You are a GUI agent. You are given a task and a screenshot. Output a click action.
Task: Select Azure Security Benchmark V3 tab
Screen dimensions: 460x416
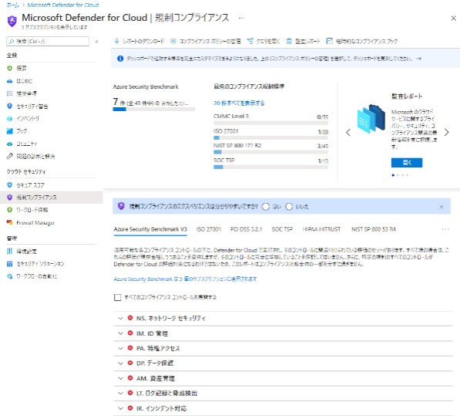[150, 229]
